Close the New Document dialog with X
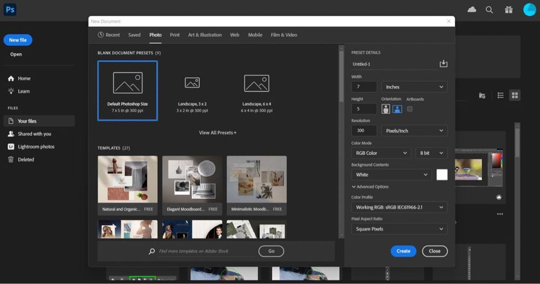 coord(449,22)
